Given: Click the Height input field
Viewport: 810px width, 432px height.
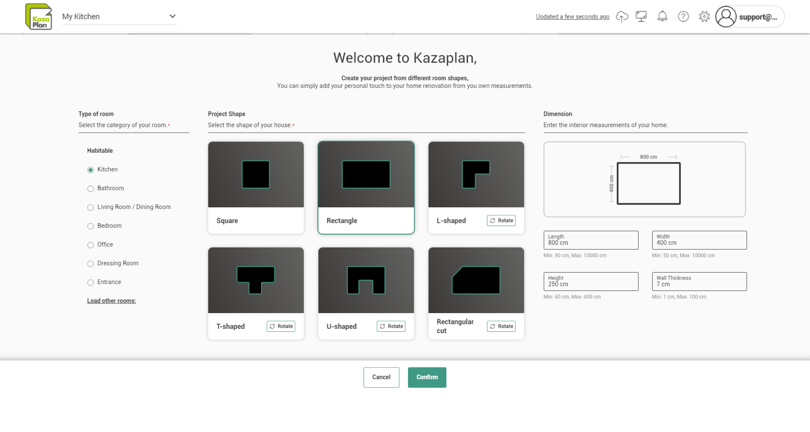Looking at the screenshot, I should click(x=591, y=281).
